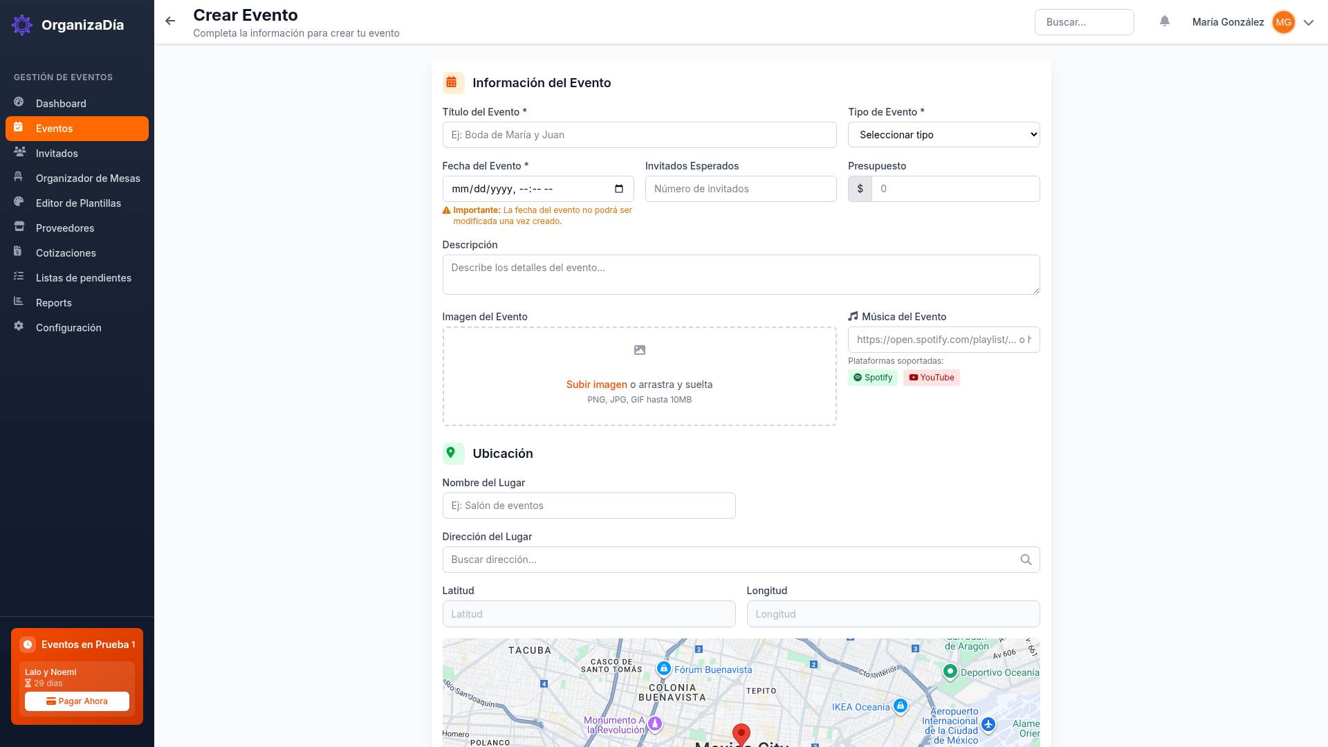Expand the user menu chevron
The width and height of the screenshot is (1328, 747).
click(1309, 22)
